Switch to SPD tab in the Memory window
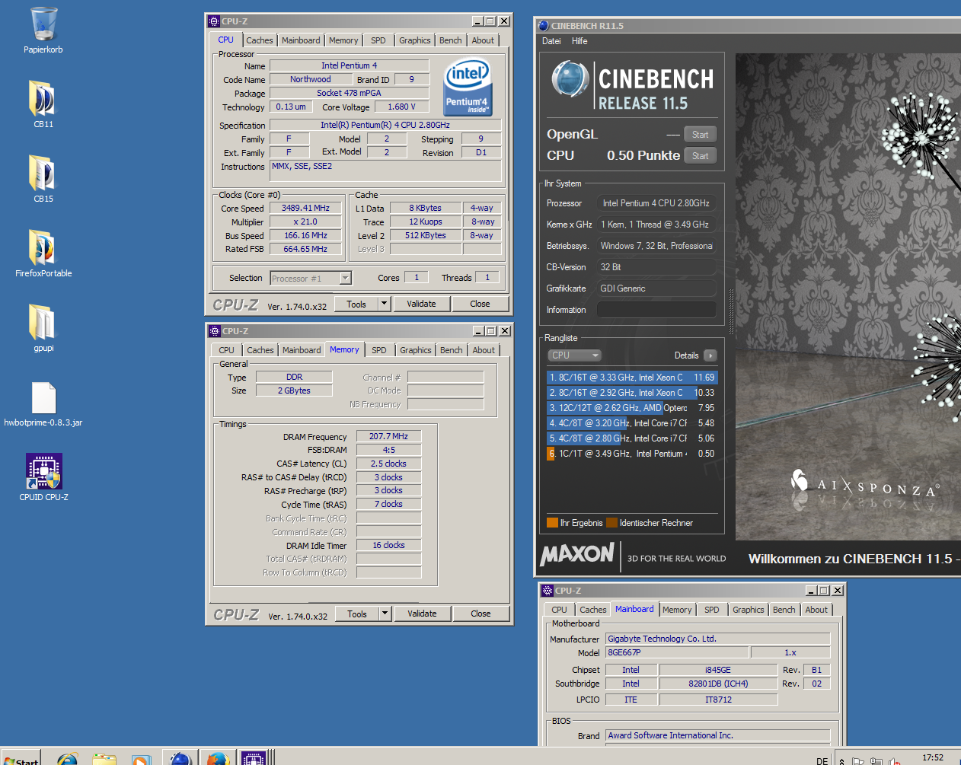Viewport: 961px width, 765px height. pos(379,350)
